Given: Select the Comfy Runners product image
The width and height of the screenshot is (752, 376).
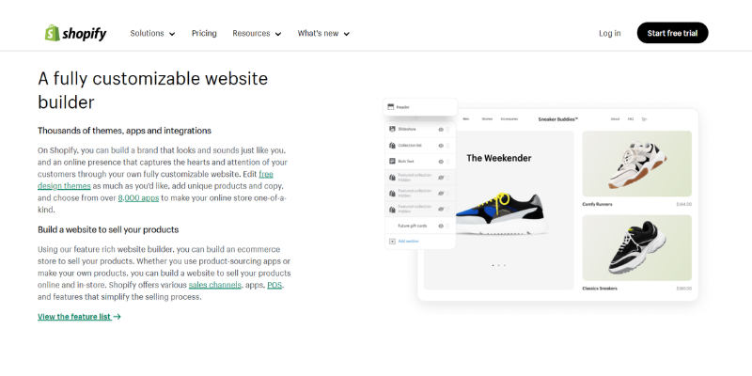Looking at the screenshot, I should coord(636,164).
